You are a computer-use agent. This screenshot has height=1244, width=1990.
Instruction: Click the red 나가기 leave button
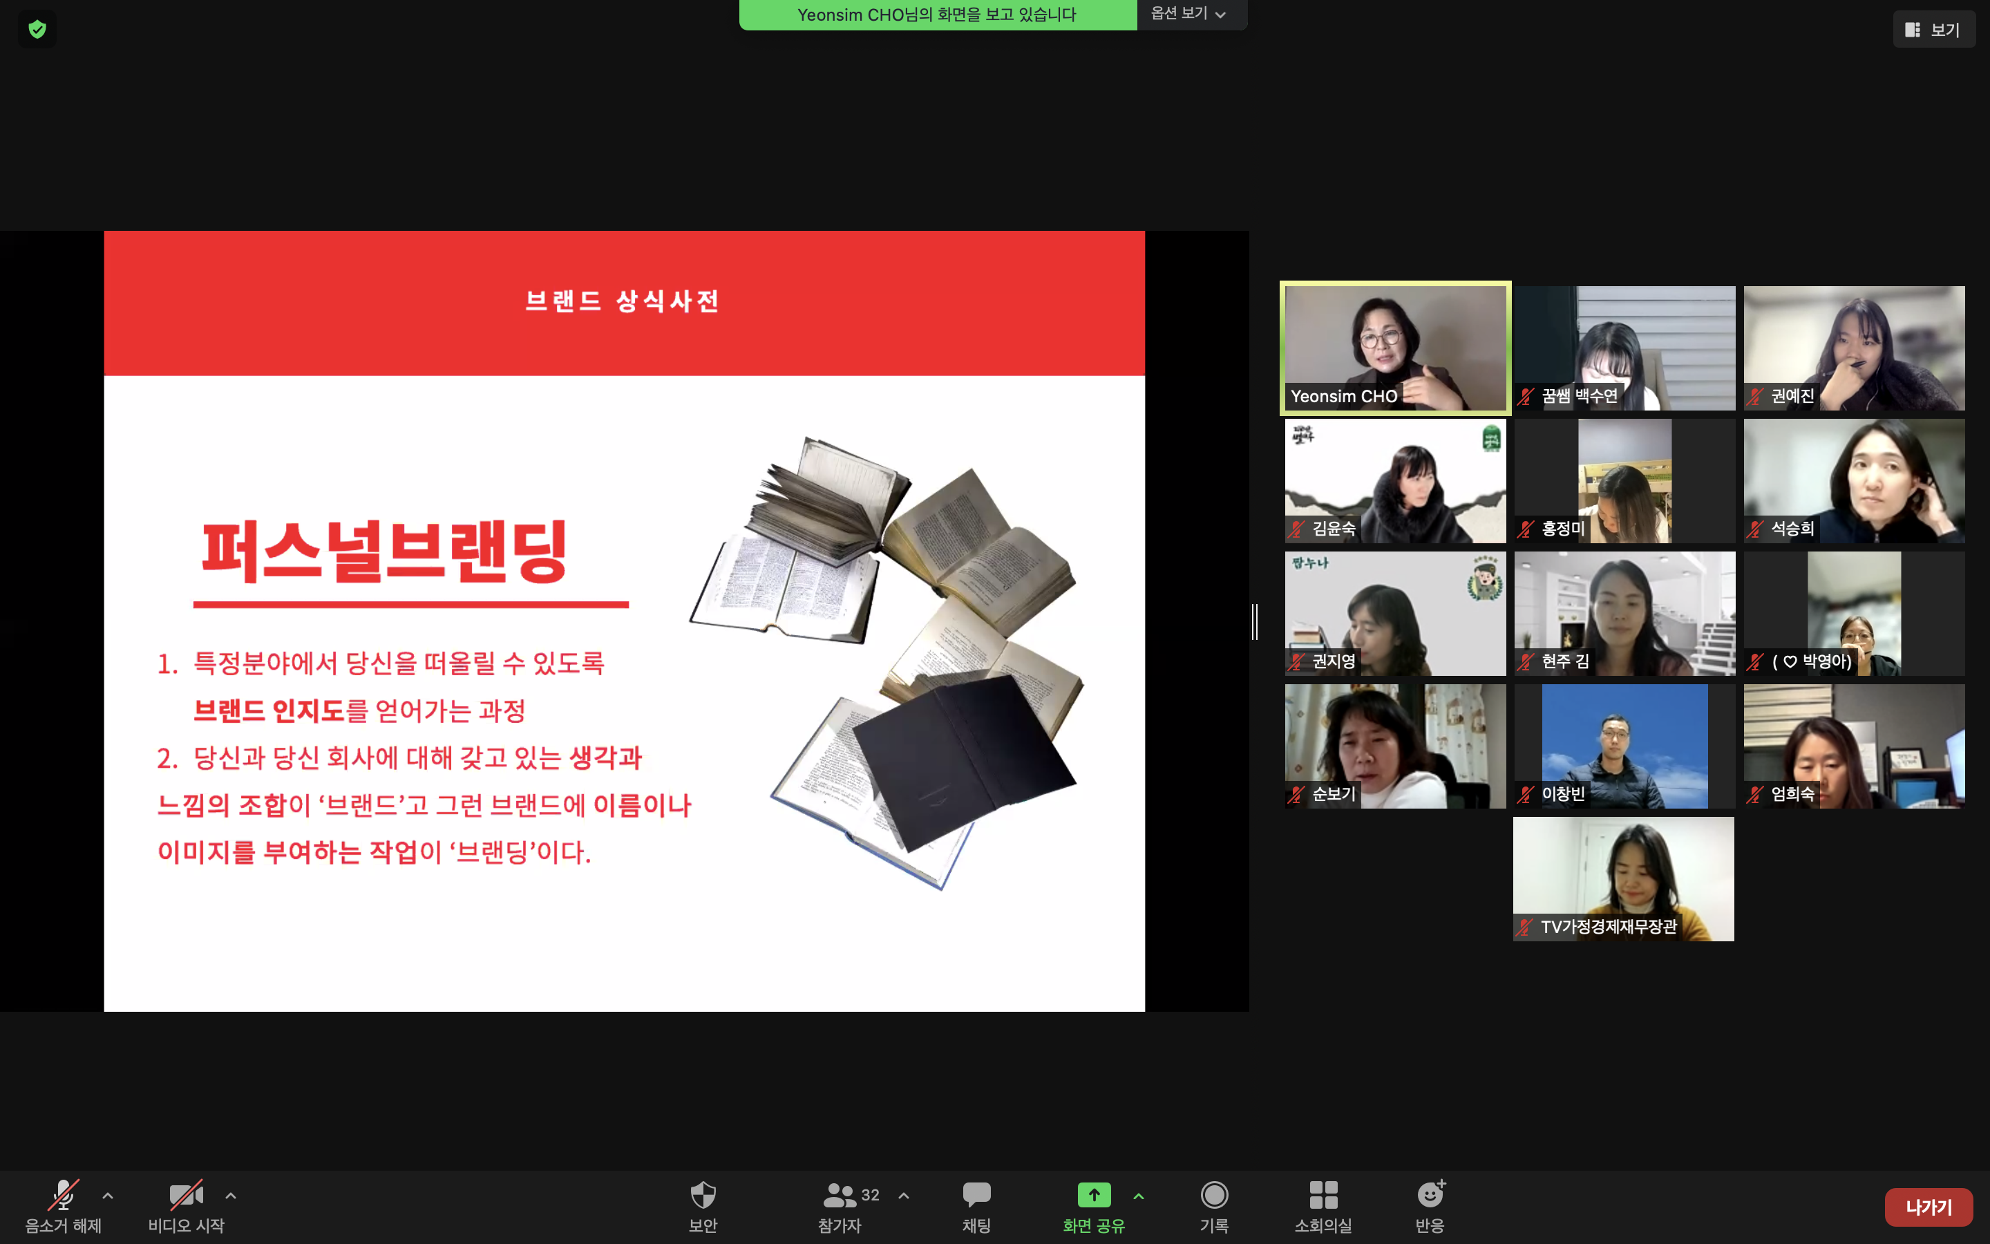click(1929, 1207)
